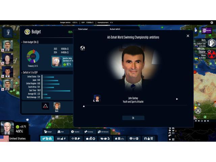
Task: Dismiss the second (woman) portrait notification
Action: pos(12,54)
